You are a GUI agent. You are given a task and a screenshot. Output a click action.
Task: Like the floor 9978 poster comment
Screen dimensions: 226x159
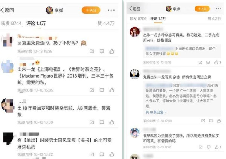112,154
